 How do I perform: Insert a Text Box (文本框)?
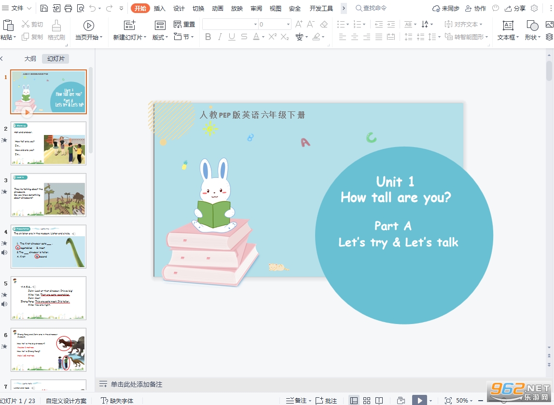[x=508, y=30]
